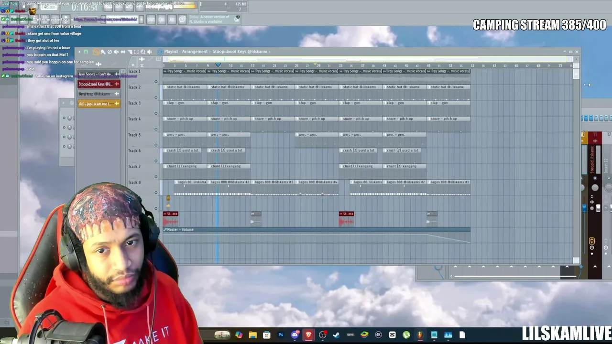Viewport: 612px width, 344px height.
Task: Open BlueStacks from the taskbar
Action: tap(364, 335)
